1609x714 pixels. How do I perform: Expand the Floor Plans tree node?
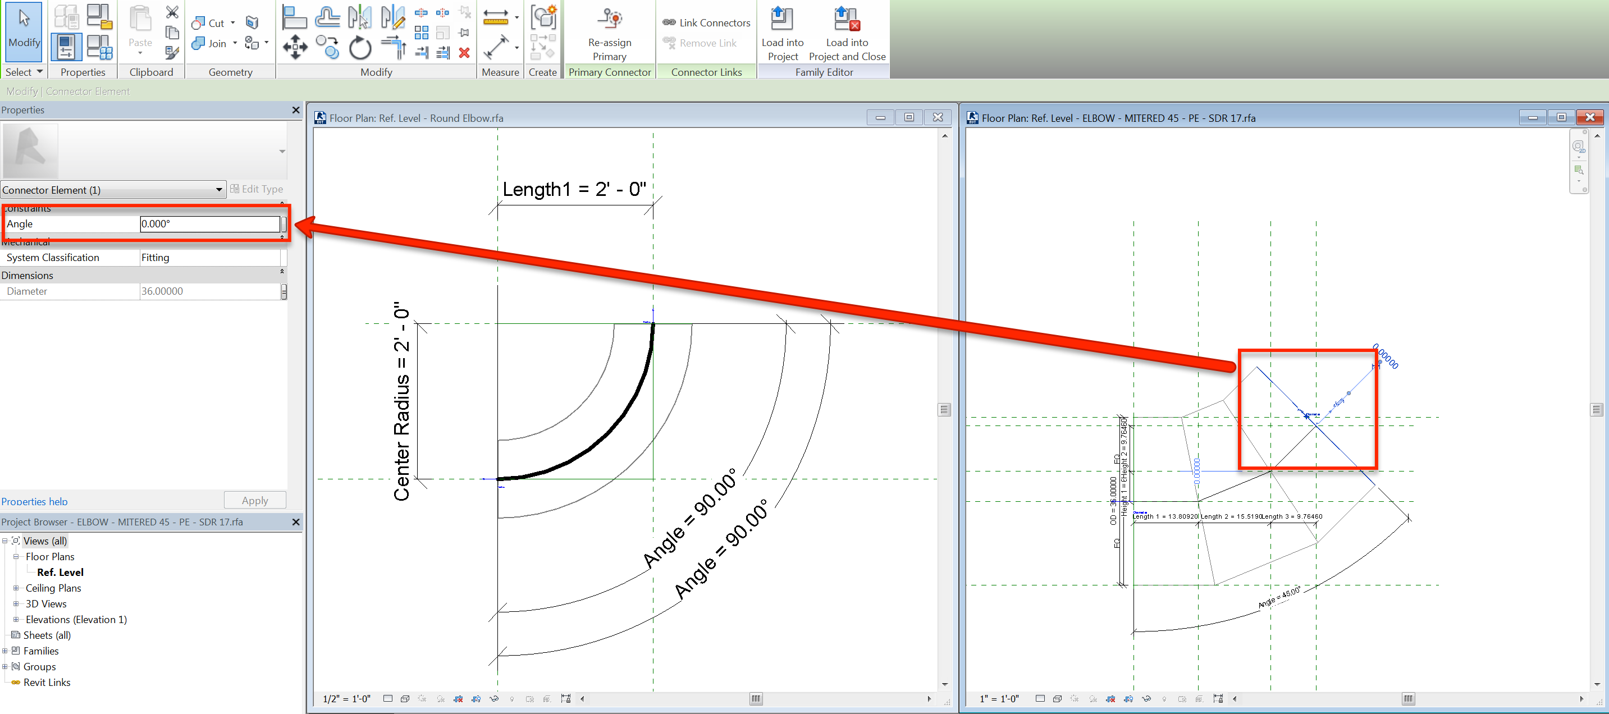point(16,557)
